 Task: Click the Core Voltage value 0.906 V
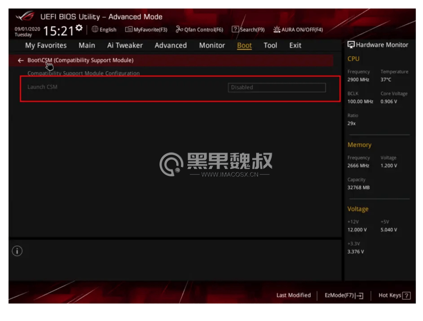pos(389,102)
